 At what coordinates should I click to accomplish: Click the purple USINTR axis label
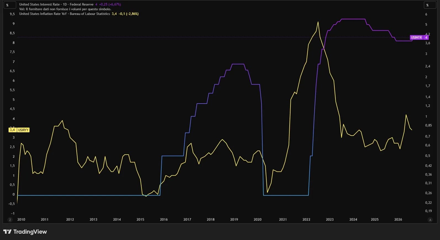416,38
